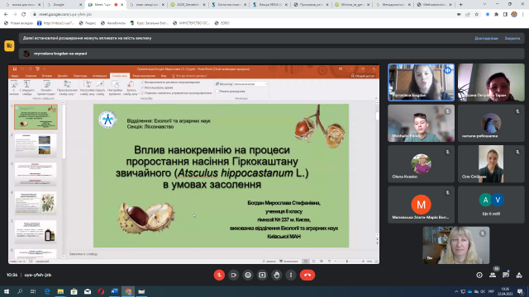
Task: Open the Chrome profile avatar
Action: point(514,15)
